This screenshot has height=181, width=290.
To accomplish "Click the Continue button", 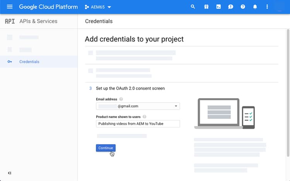I will click(106, 148).
